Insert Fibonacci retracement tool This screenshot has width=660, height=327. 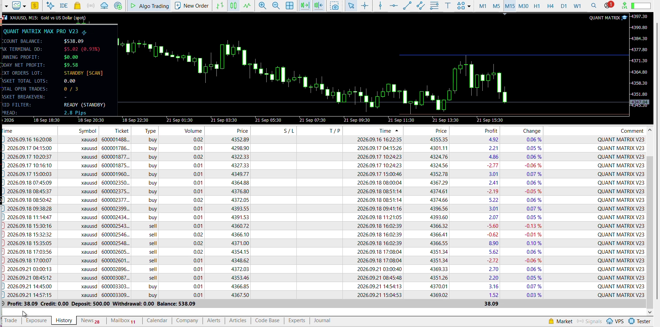pyautogui.click(x=434, y=6)
